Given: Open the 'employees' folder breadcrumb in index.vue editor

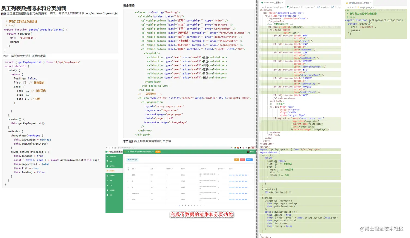Looking at the screenshot, I should 279,7.
